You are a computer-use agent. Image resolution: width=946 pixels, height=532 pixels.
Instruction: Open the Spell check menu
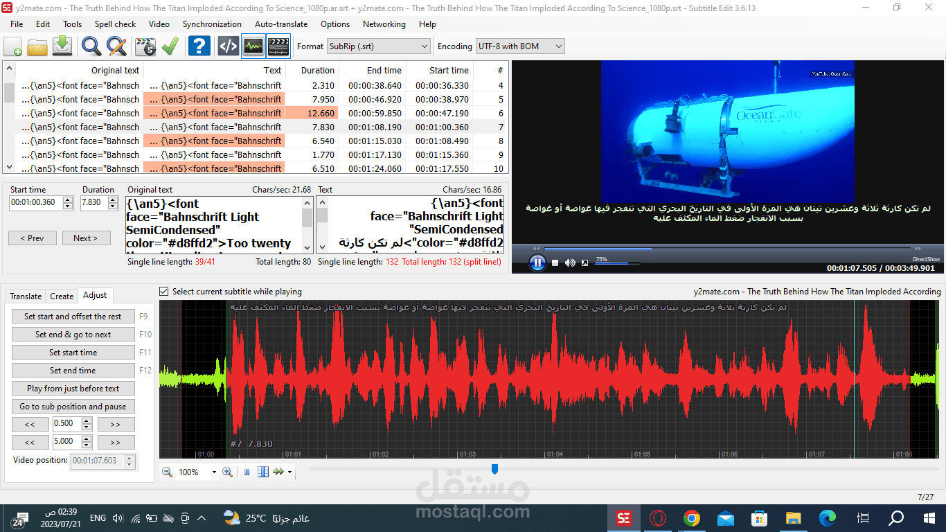[116, 24]
